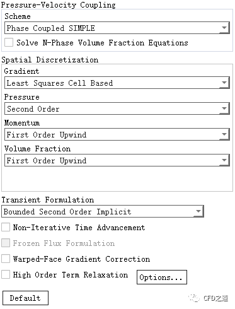Expand the Gradient dropdown arrow
The image size is (235, 309).
(x=224, y=83)
